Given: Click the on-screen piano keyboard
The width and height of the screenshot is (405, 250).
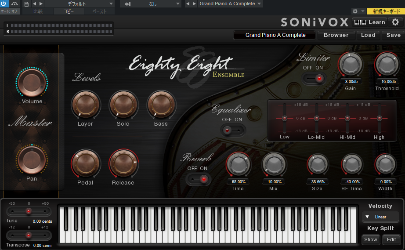Looking at the screenshot, I should 208,224.
